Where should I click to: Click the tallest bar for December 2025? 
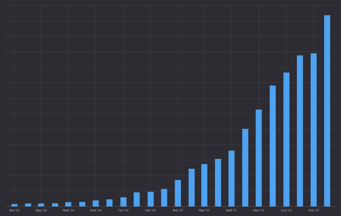tap(327, 111)
